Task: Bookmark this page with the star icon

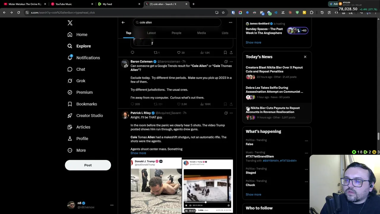Action: pyautogui.click(x=223, y=12)
